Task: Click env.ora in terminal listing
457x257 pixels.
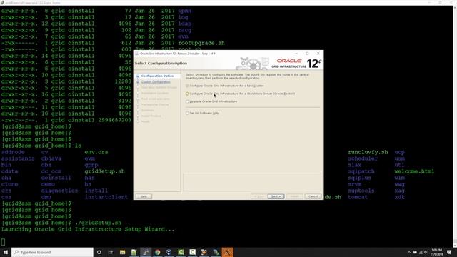Action: point(96,152)
